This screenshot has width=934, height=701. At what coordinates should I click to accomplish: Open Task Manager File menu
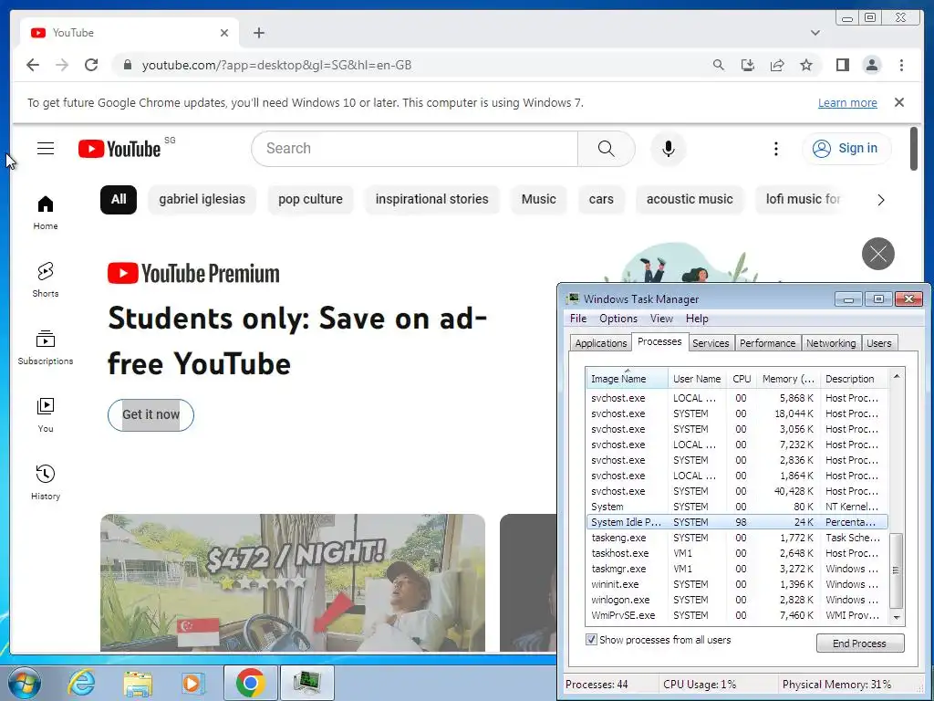[x=577, y=319]
